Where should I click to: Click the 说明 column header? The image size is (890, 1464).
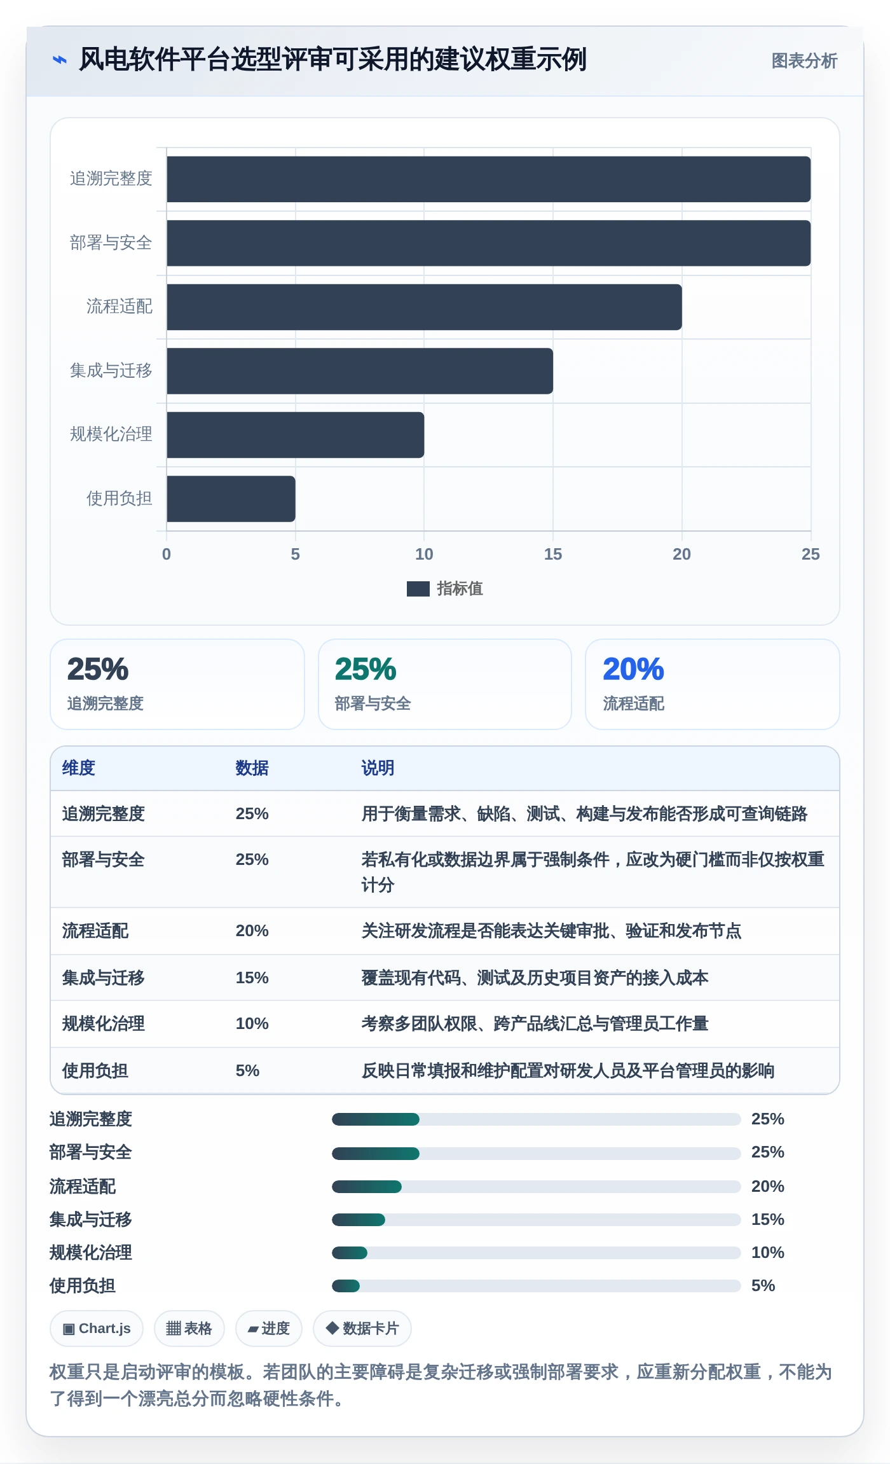pyautogui.click(x=378, y=768)
